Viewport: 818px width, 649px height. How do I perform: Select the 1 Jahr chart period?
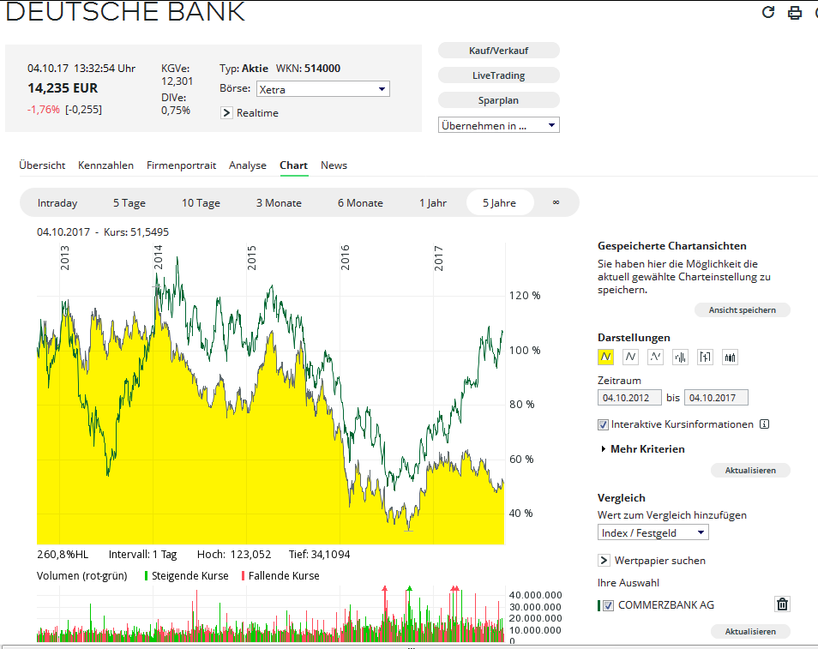point(432,202)
